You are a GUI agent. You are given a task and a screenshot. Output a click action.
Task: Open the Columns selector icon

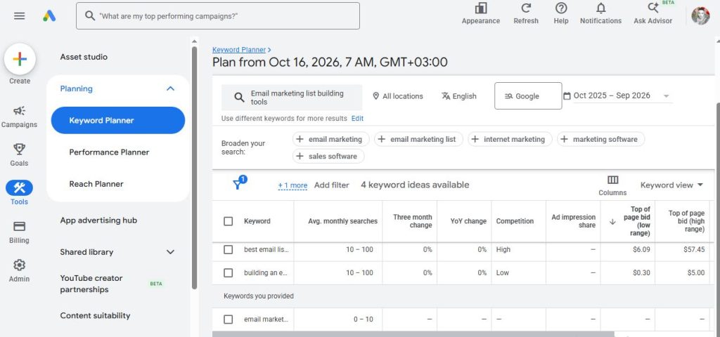tap(612, 180)
